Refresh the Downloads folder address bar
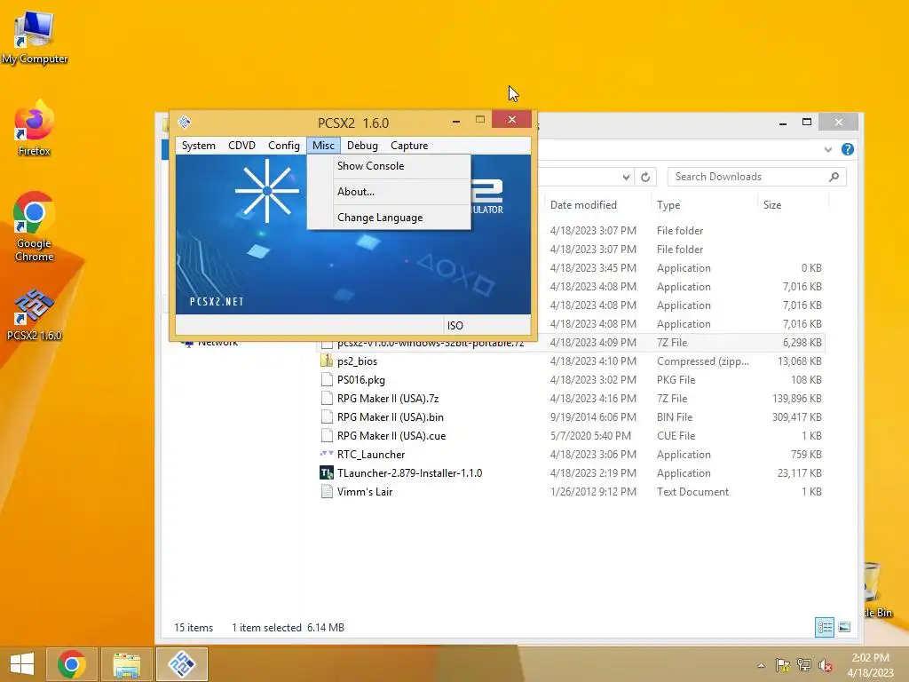 pyautogui.click(x=645, y=177)
